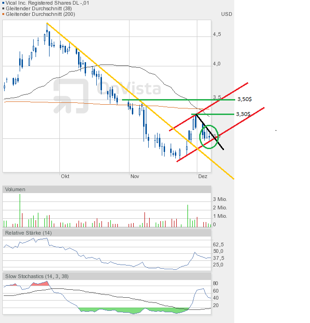
Task: Click the USD currency label
Action: (x=226, y=14)
